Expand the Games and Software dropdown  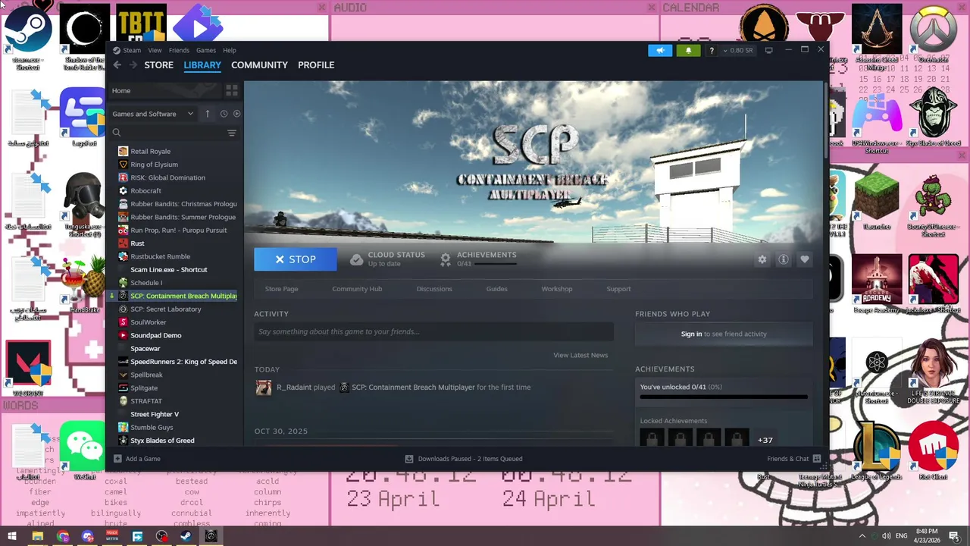click(153, 114)
